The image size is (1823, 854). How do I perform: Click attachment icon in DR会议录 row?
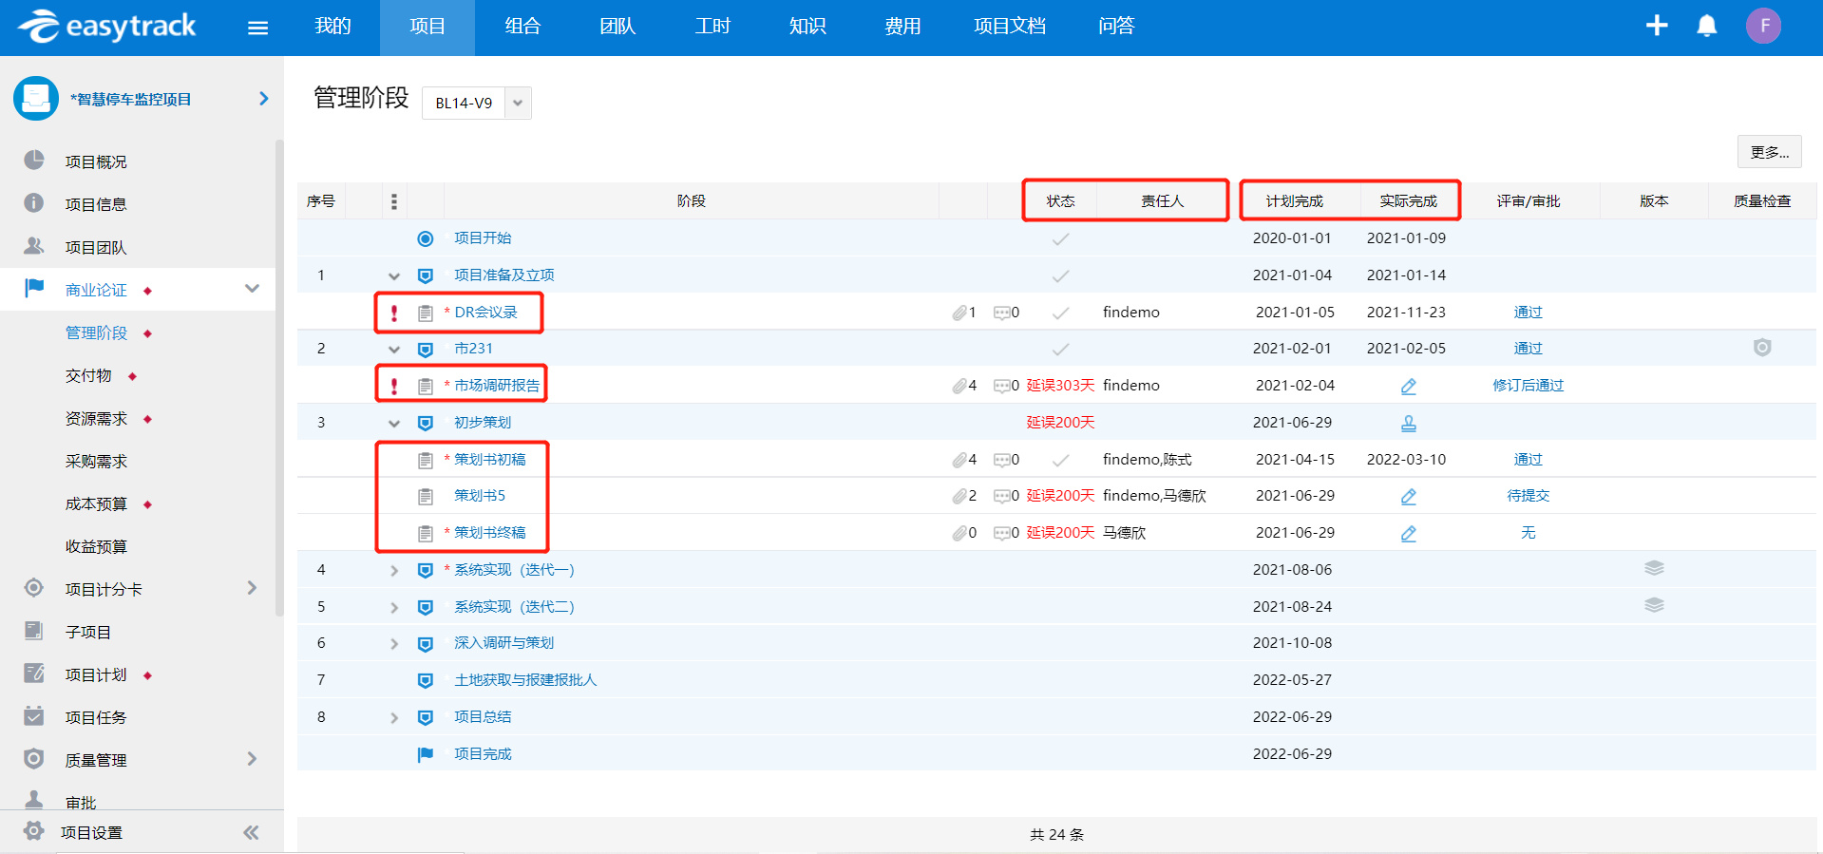959,313
